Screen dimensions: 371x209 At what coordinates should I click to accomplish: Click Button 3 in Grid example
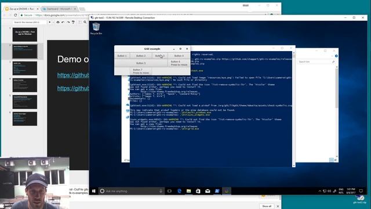pos(160,56)
